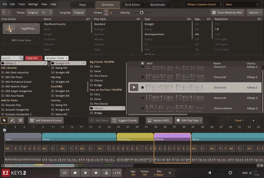The image size is (264, 178).
Task: Click Add Standard Groove
Action: tap(46, 120)
